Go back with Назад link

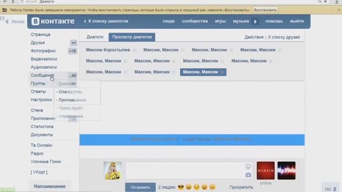pos(15,21)
